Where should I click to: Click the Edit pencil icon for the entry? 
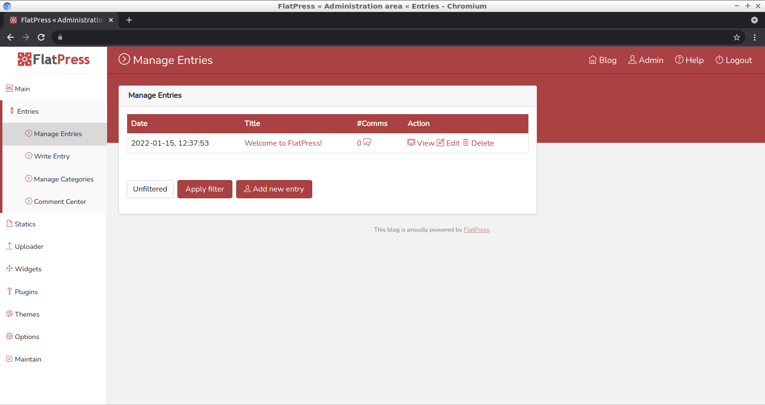441,142
